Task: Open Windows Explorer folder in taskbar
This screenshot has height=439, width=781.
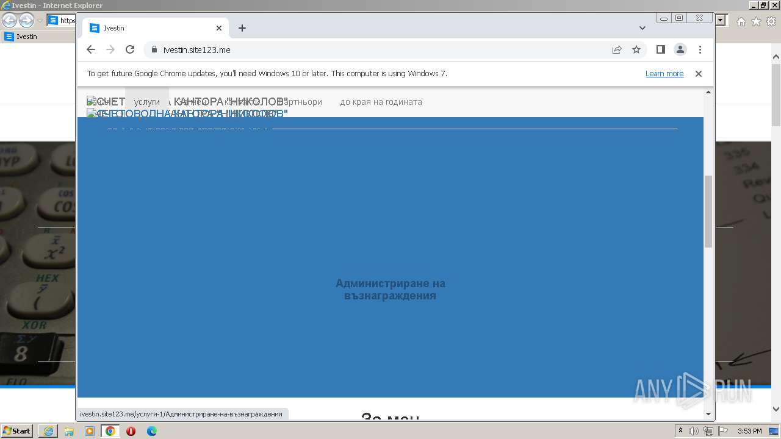Action: tap(69, 431)
